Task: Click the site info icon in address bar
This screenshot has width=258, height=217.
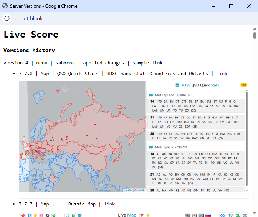Action: pyautogui.click(x=7, y=18)
